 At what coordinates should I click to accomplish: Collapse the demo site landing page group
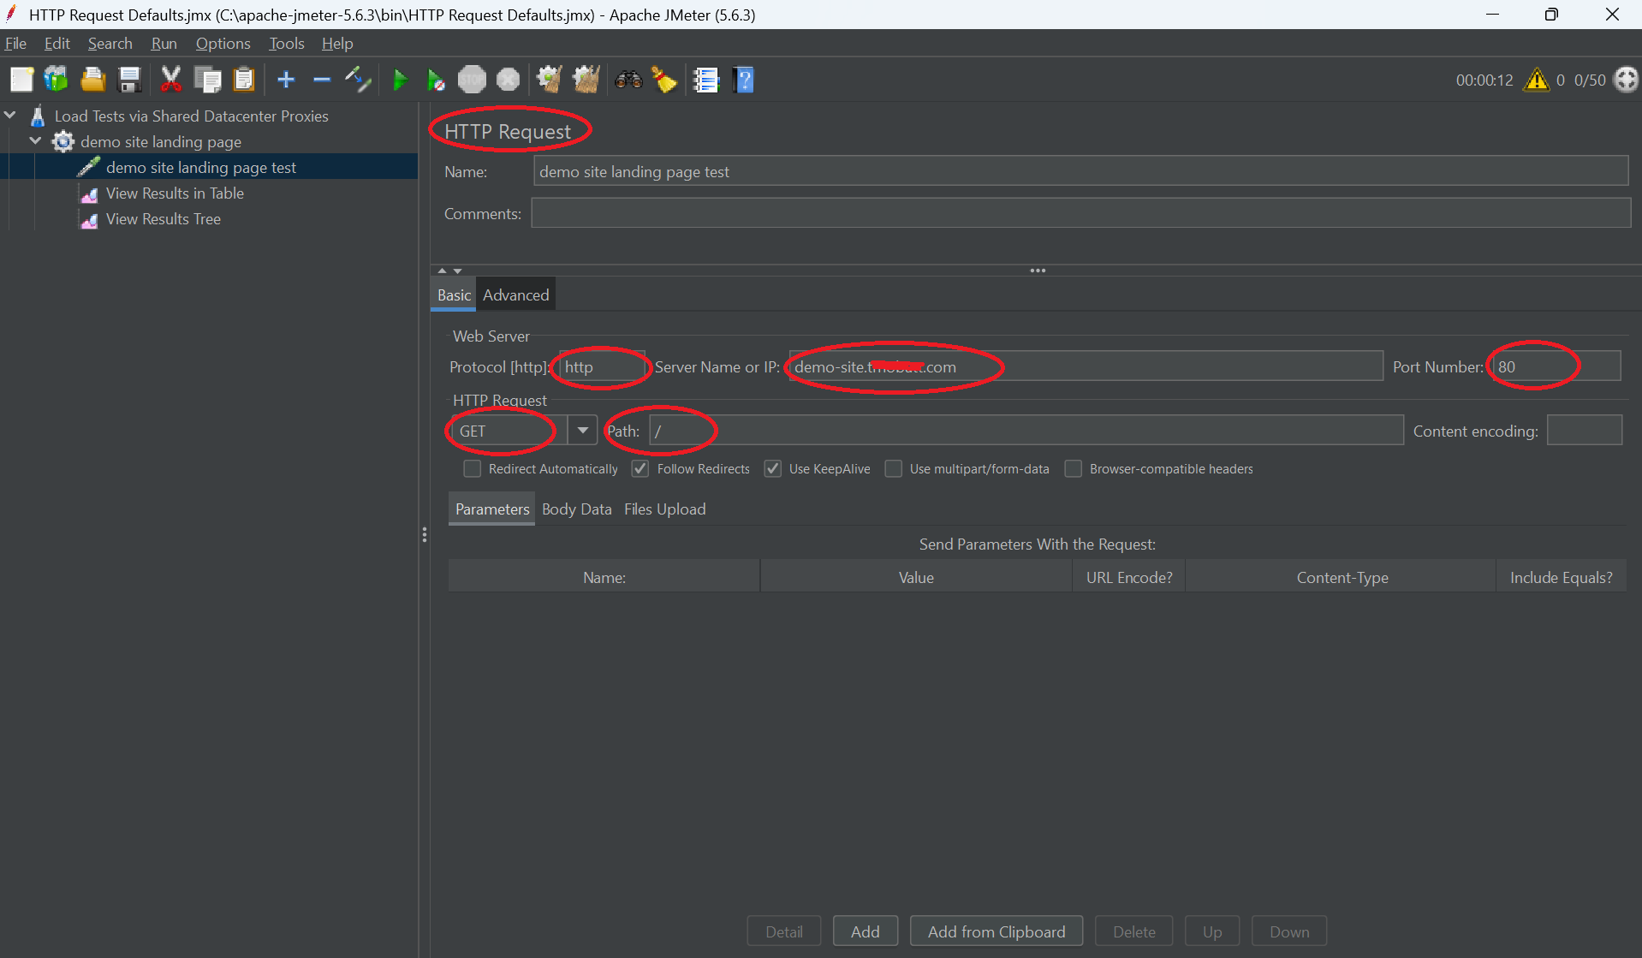click(36, 140)
